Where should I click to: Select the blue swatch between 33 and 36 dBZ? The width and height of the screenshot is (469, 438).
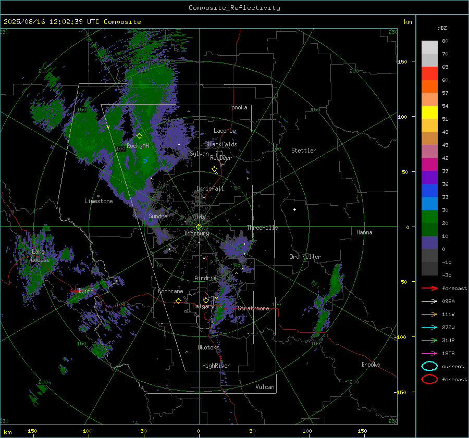[x=429, y=191]
